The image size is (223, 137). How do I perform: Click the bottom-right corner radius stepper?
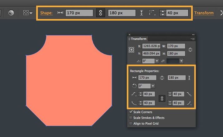point(170,103)
